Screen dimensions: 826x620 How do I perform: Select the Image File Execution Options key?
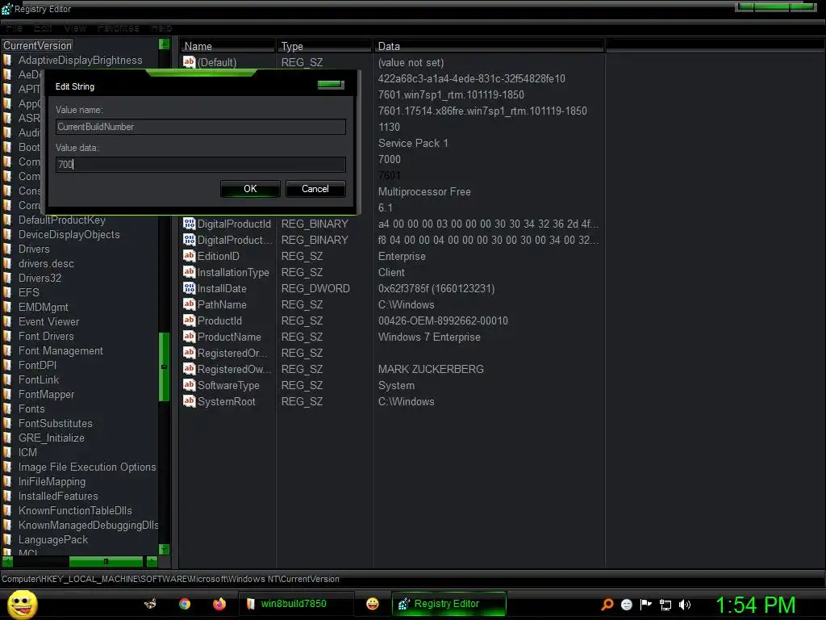(87, 467)
